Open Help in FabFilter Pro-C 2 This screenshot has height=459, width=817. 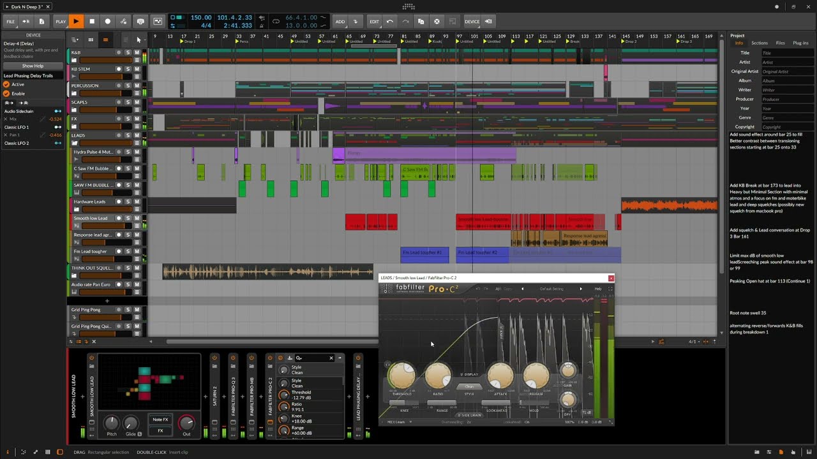(598, 289)
